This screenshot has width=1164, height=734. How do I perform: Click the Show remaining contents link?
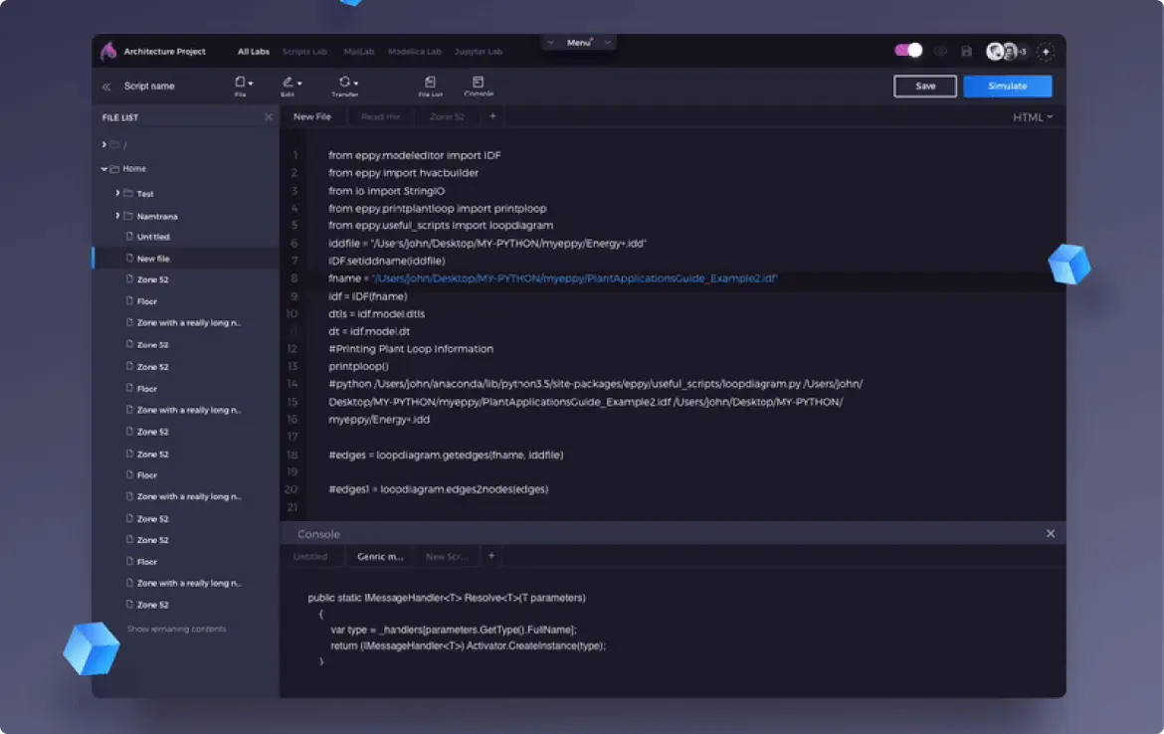(x=177, y=629)
